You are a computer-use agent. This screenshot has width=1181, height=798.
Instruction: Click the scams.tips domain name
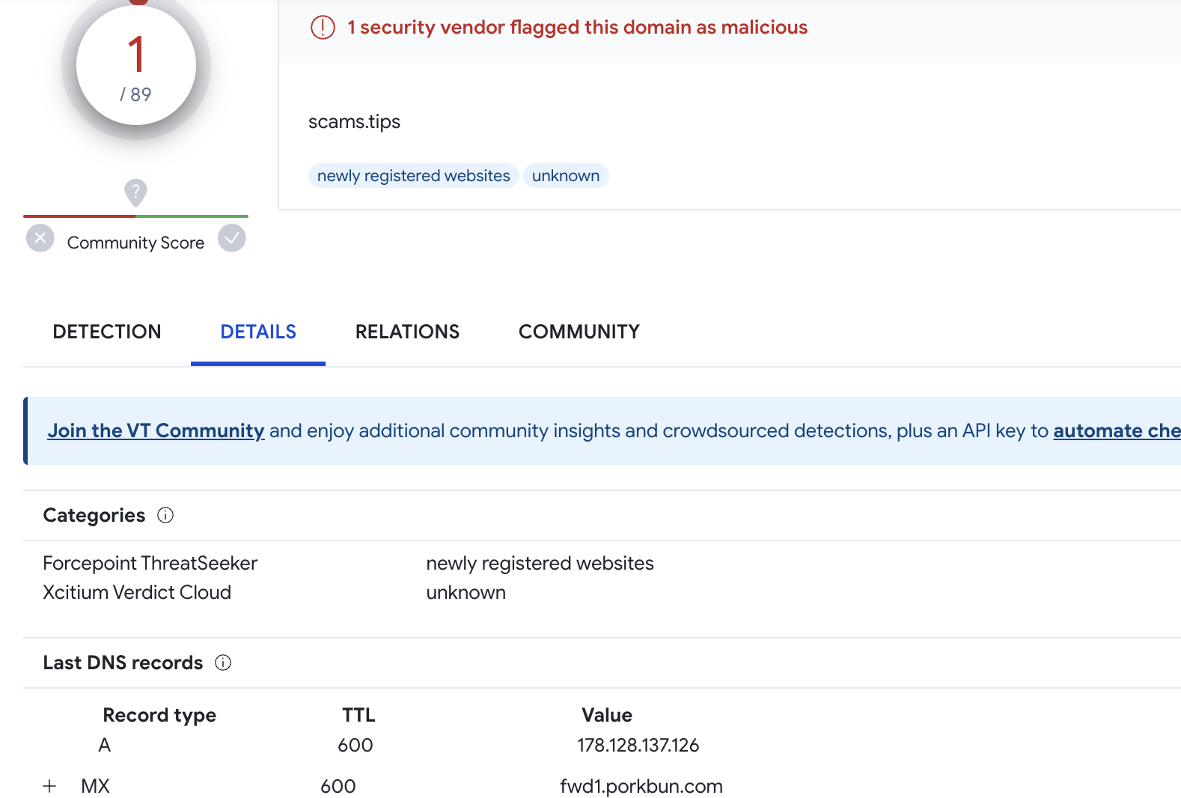(354, 122)
